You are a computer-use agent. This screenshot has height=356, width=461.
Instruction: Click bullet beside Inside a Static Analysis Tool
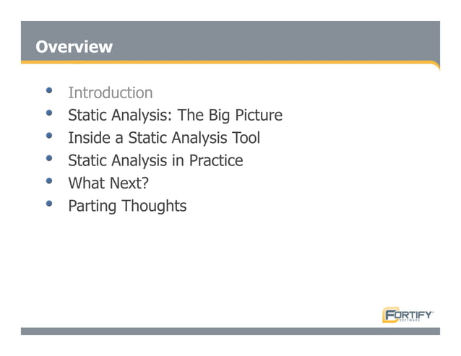(49, 136)
